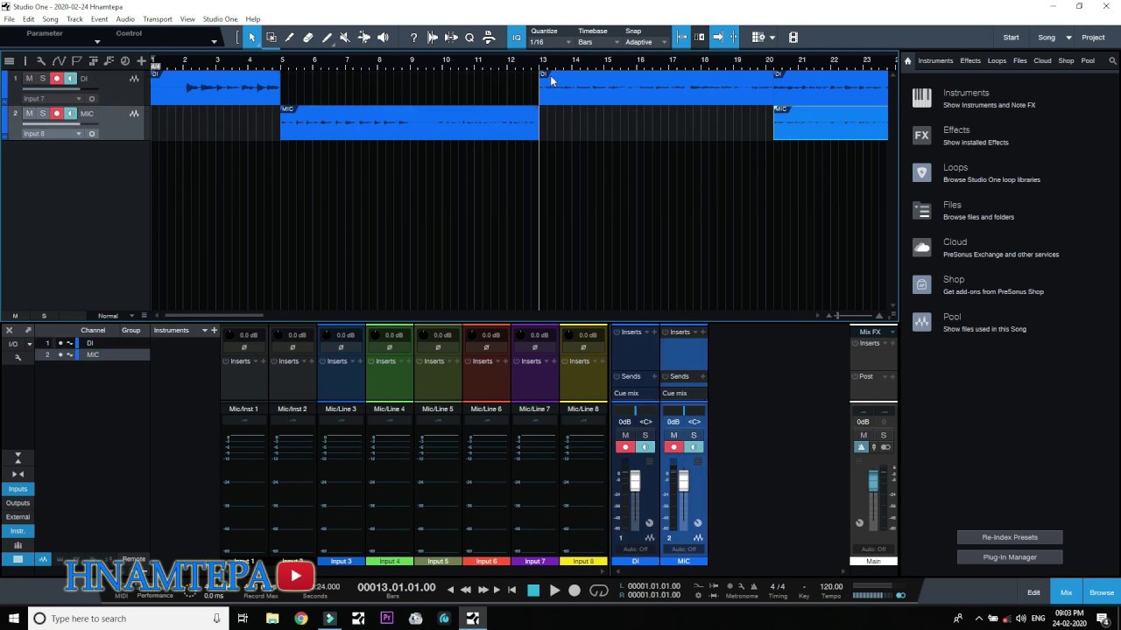This screenshot has width=1121, height=630.
Task: Open the Start page
Action: (1011, 38)
